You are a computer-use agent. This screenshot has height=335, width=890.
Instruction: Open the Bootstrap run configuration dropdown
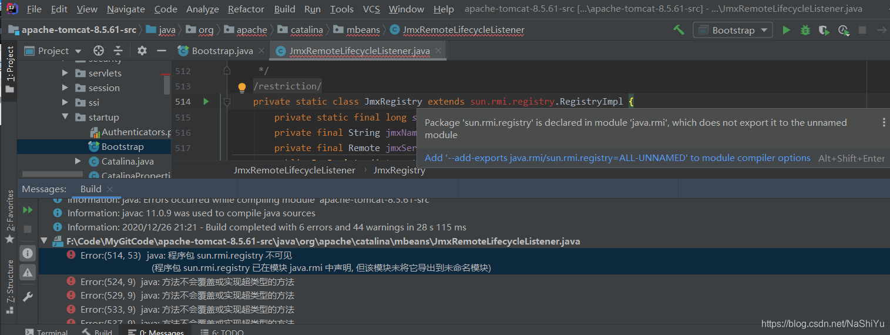point(733,30)
